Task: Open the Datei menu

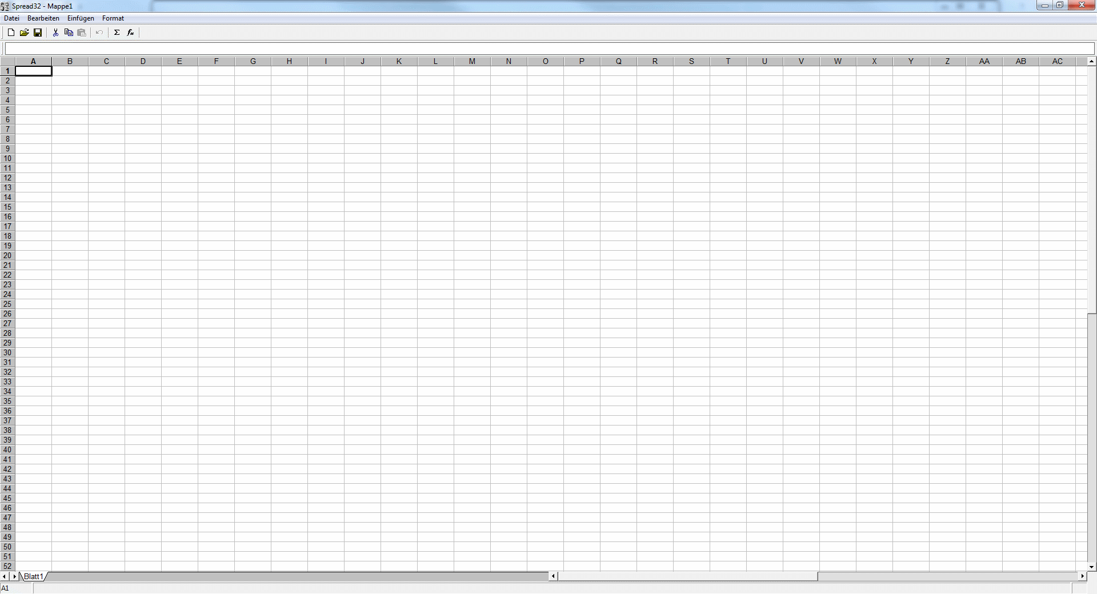Action: coord(11,18)
